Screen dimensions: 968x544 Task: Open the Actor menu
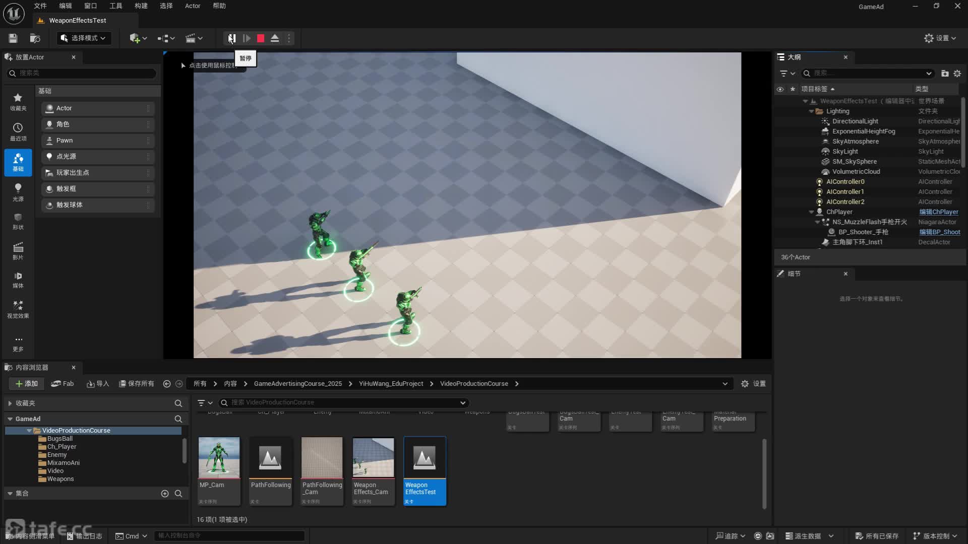193,6
